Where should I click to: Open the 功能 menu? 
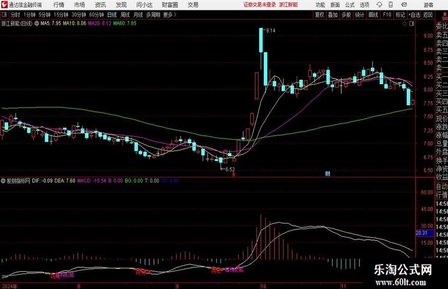(320, 5)
